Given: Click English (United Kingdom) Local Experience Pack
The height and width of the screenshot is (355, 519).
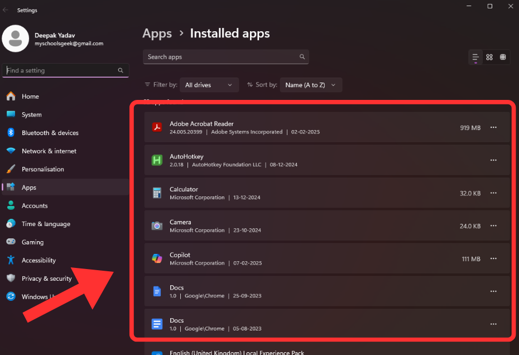Looking at the screenshot, I should 237,352.
